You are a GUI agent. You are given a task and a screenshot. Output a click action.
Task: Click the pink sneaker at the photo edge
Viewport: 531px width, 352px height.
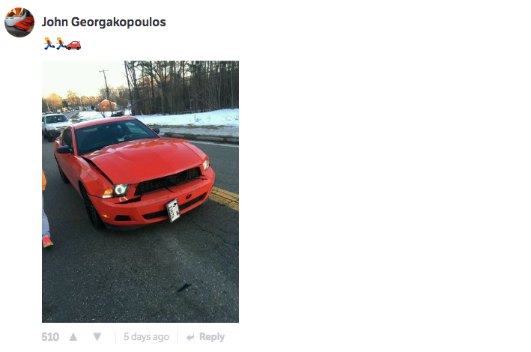click(x=47, y=242)
